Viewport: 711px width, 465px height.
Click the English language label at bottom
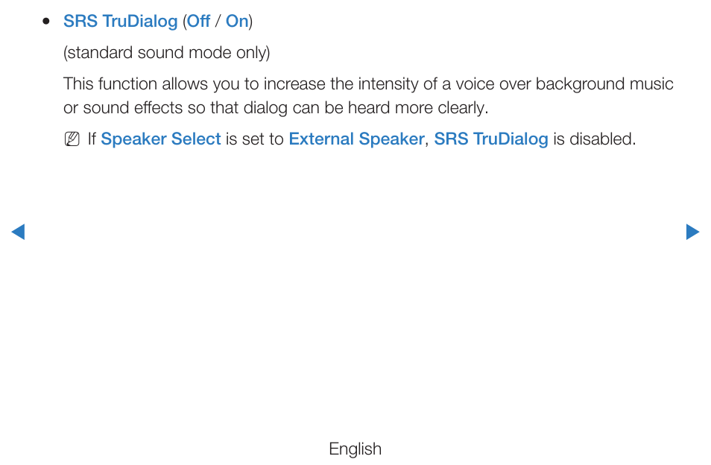355,449
